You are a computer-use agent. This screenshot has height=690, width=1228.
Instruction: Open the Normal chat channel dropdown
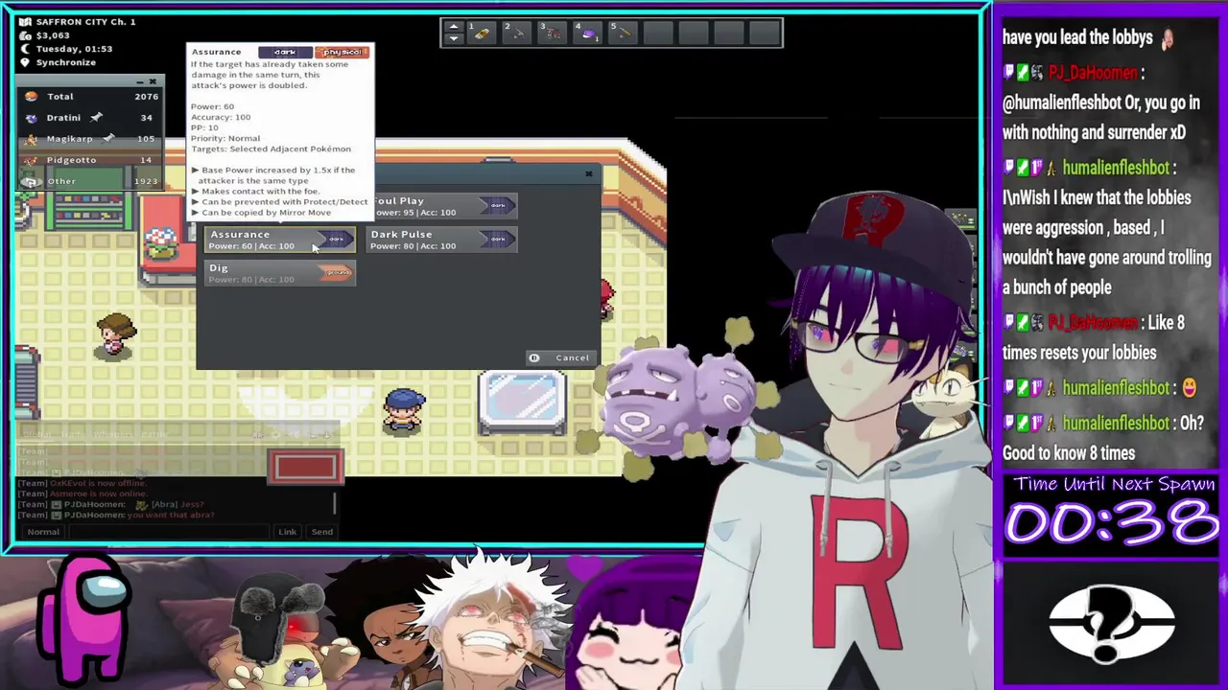(43, 531)
